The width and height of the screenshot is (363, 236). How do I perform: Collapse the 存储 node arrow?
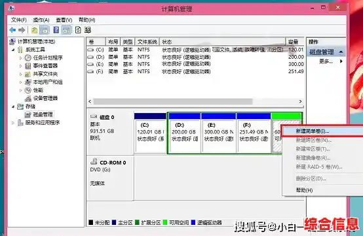pos(13,107)
